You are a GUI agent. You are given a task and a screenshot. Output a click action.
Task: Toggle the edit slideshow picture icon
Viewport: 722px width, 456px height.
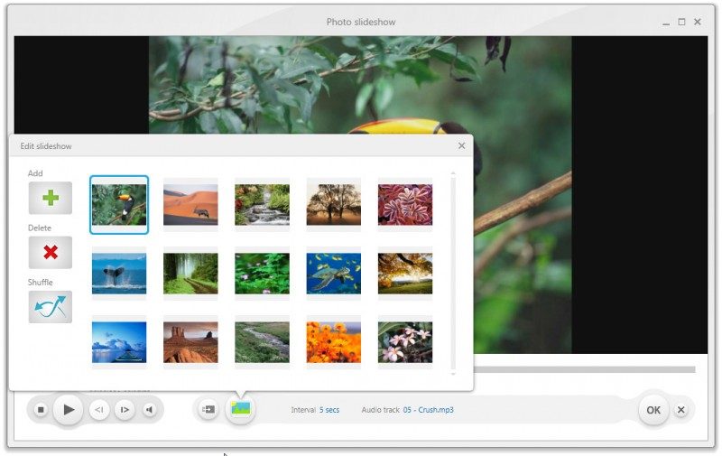point(240,408)
